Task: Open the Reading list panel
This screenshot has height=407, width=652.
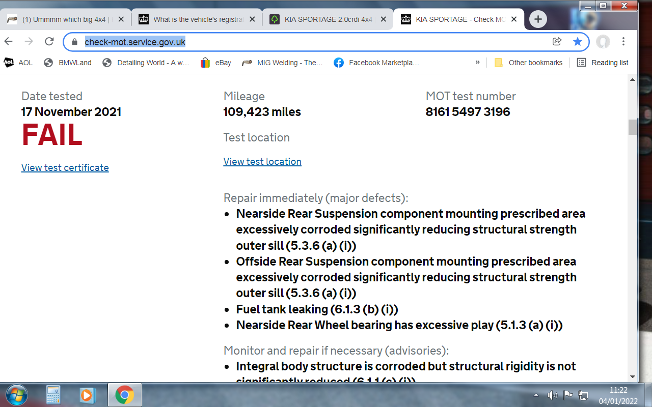Action: pos(603,63)
